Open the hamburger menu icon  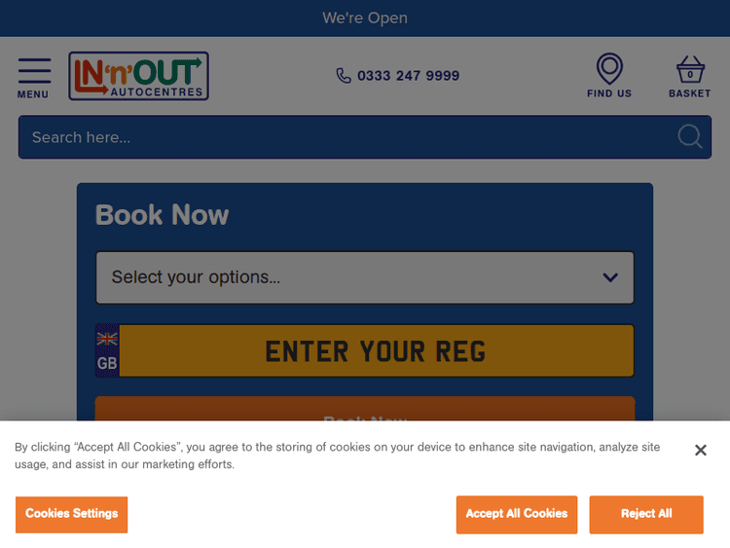34,71
